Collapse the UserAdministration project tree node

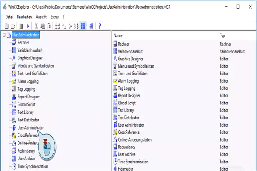click(x=4, y=35)
